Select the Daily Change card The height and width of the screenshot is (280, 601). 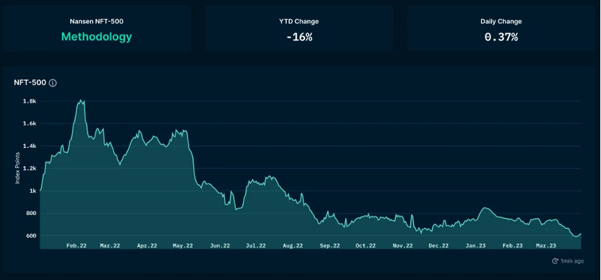click(501, 28)
